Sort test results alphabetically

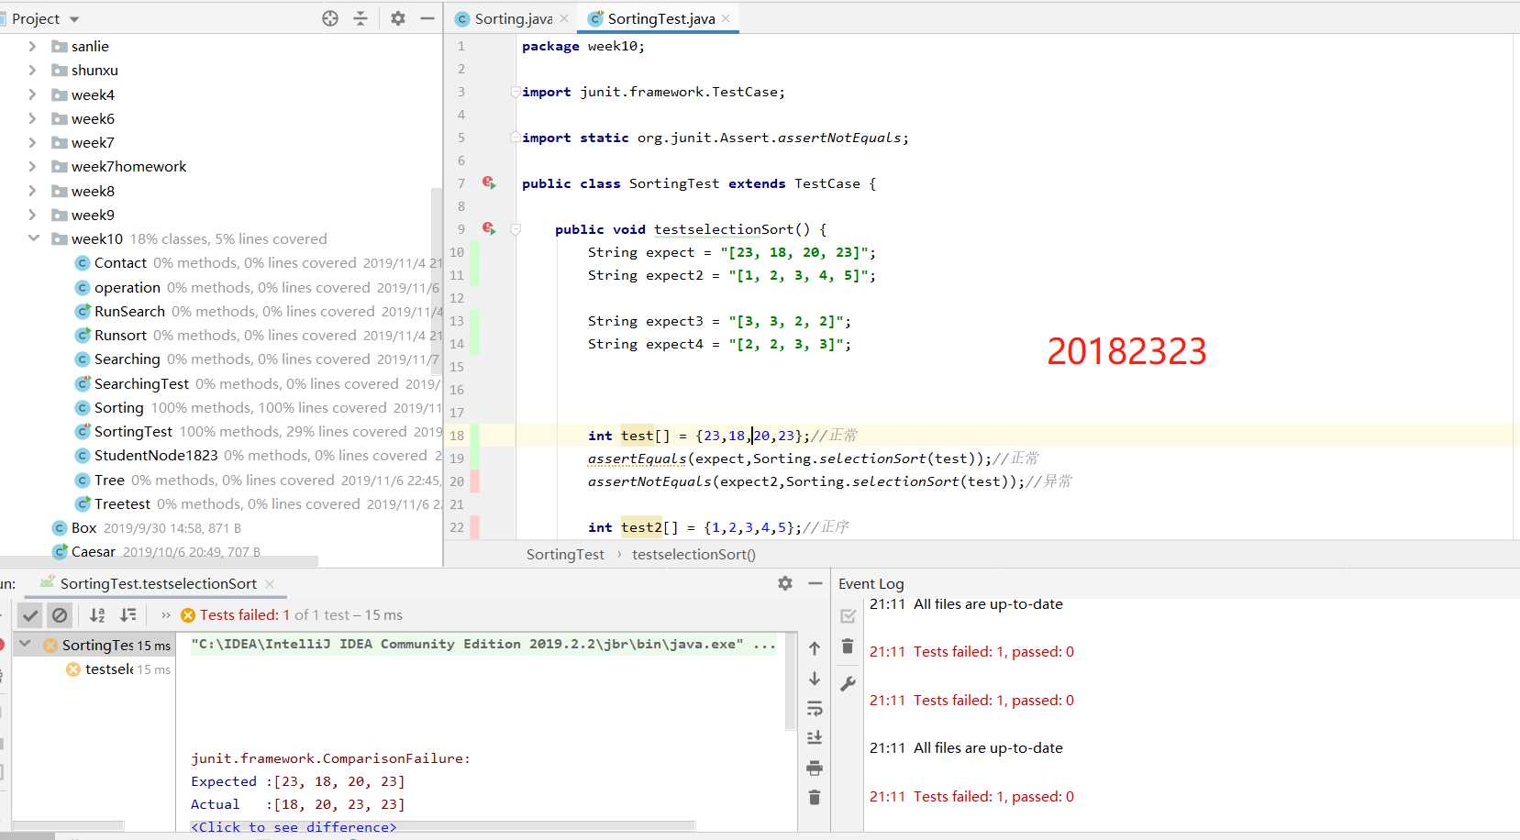pyautogui.click(x=97, y=615)
